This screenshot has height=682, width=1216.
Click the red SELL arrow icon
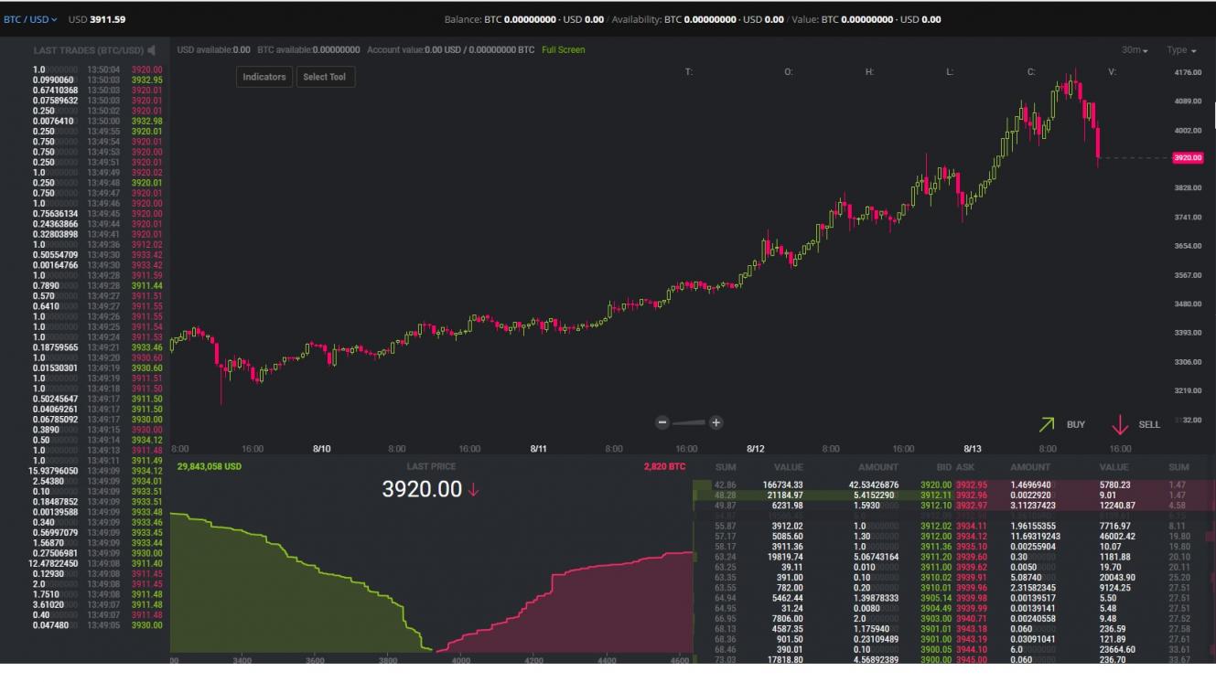click(x=1120, y=425)
